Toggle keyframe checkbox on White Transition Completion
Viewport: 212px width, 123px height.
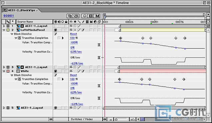click(59, 79)
